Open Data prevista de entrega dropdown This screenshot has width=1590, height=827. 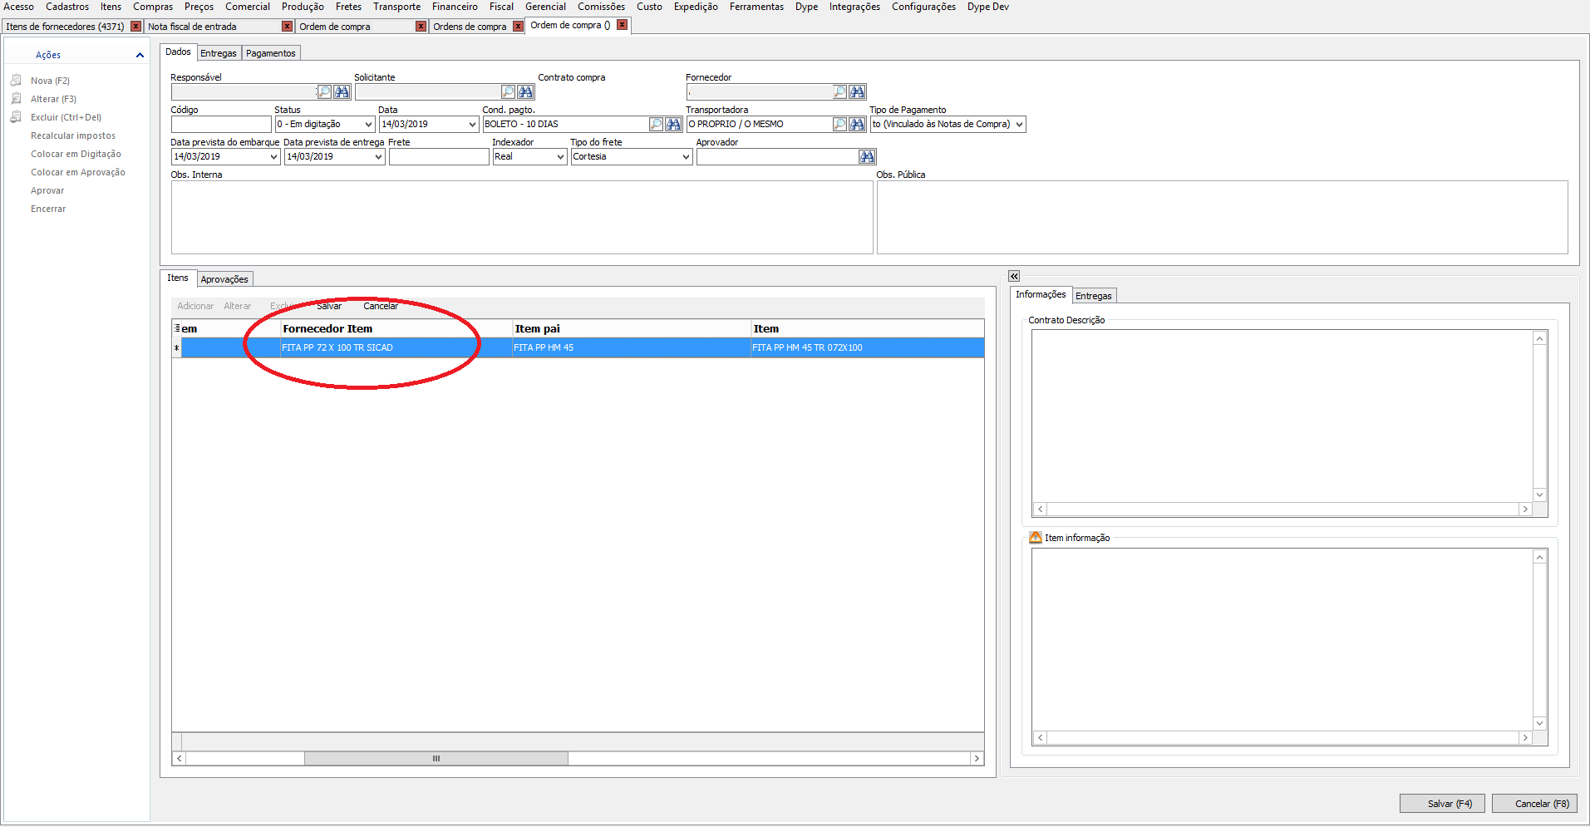378,156
